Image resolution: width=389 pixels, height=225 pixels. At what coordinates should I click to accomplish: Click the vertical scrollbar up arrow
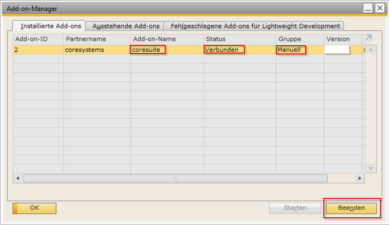point(371,50)
